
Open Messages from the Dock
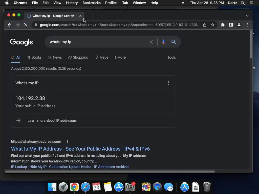click(x=168, y=187)
